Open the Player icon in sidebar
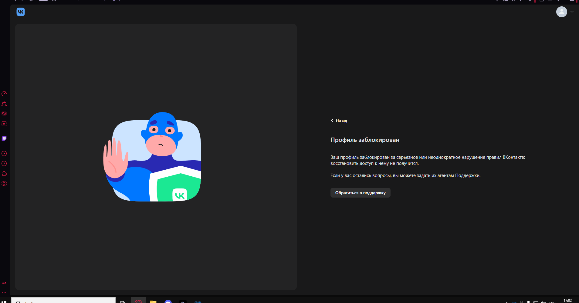The image size is (579, 303). 4,154
